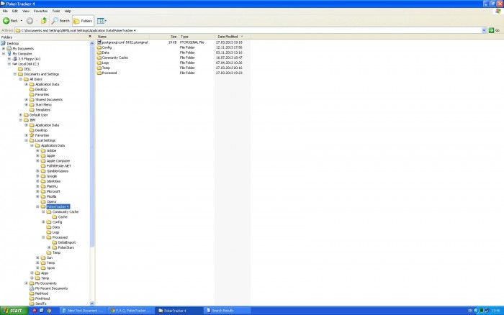Sort by the Name column header

122,37
